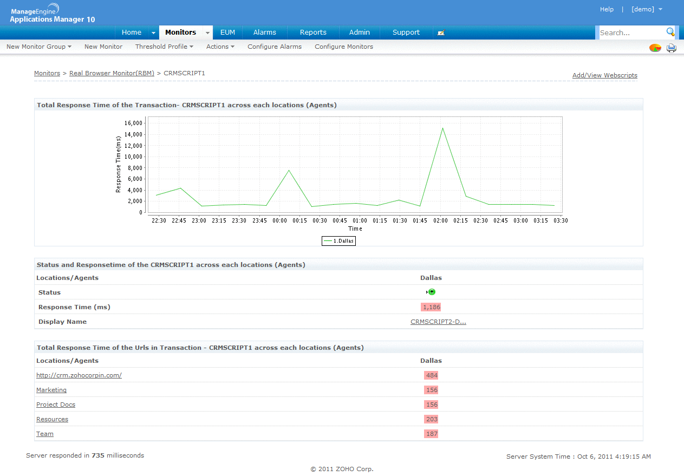Screen dimensions: 684x476
Task: Expand the Monitors tab dropdown arrow
Action: coord(207,32)
